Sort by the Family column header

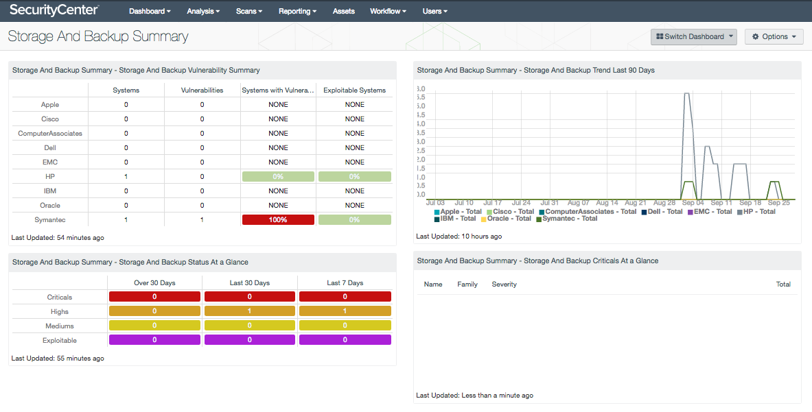(x=467, y=284)
